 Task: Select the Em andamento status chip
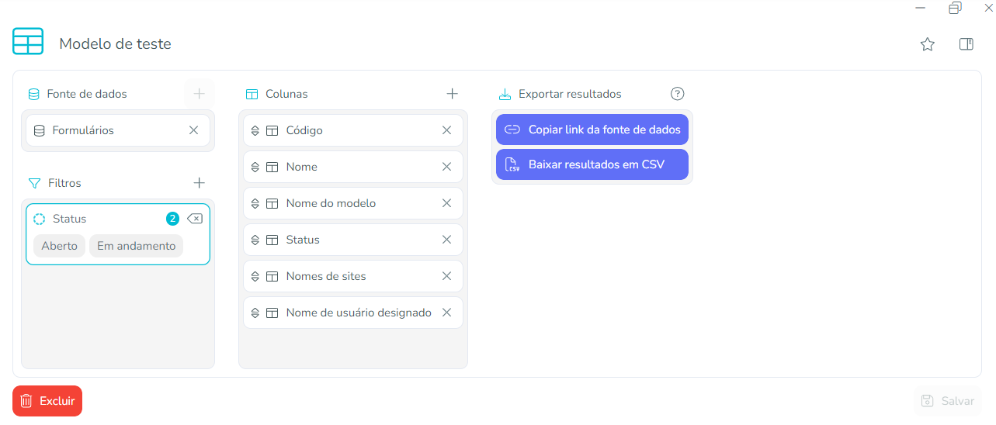pos(136,246)
